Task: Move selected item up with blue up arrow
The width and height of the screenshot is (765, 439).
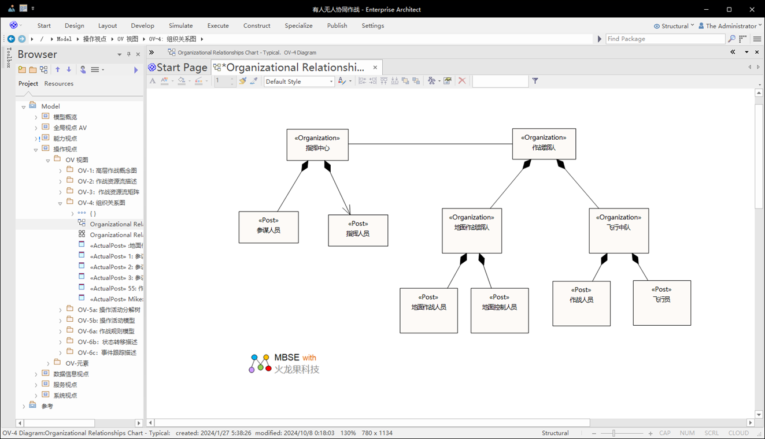Action: pyautogui.click(x=58, y=69)
